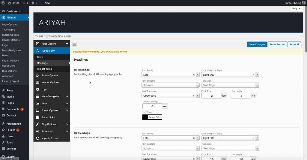Click the Social Links Facebook icon
Viewport: 307px width, 160px height.
pyautogui.click(x=37, y=117)
